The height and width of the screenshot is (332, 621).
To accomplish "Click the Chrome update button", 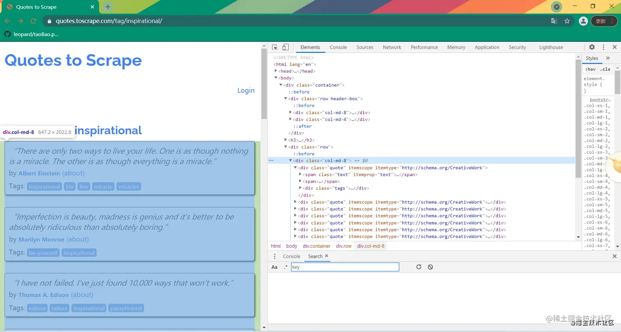I will [x=604, y=21].
